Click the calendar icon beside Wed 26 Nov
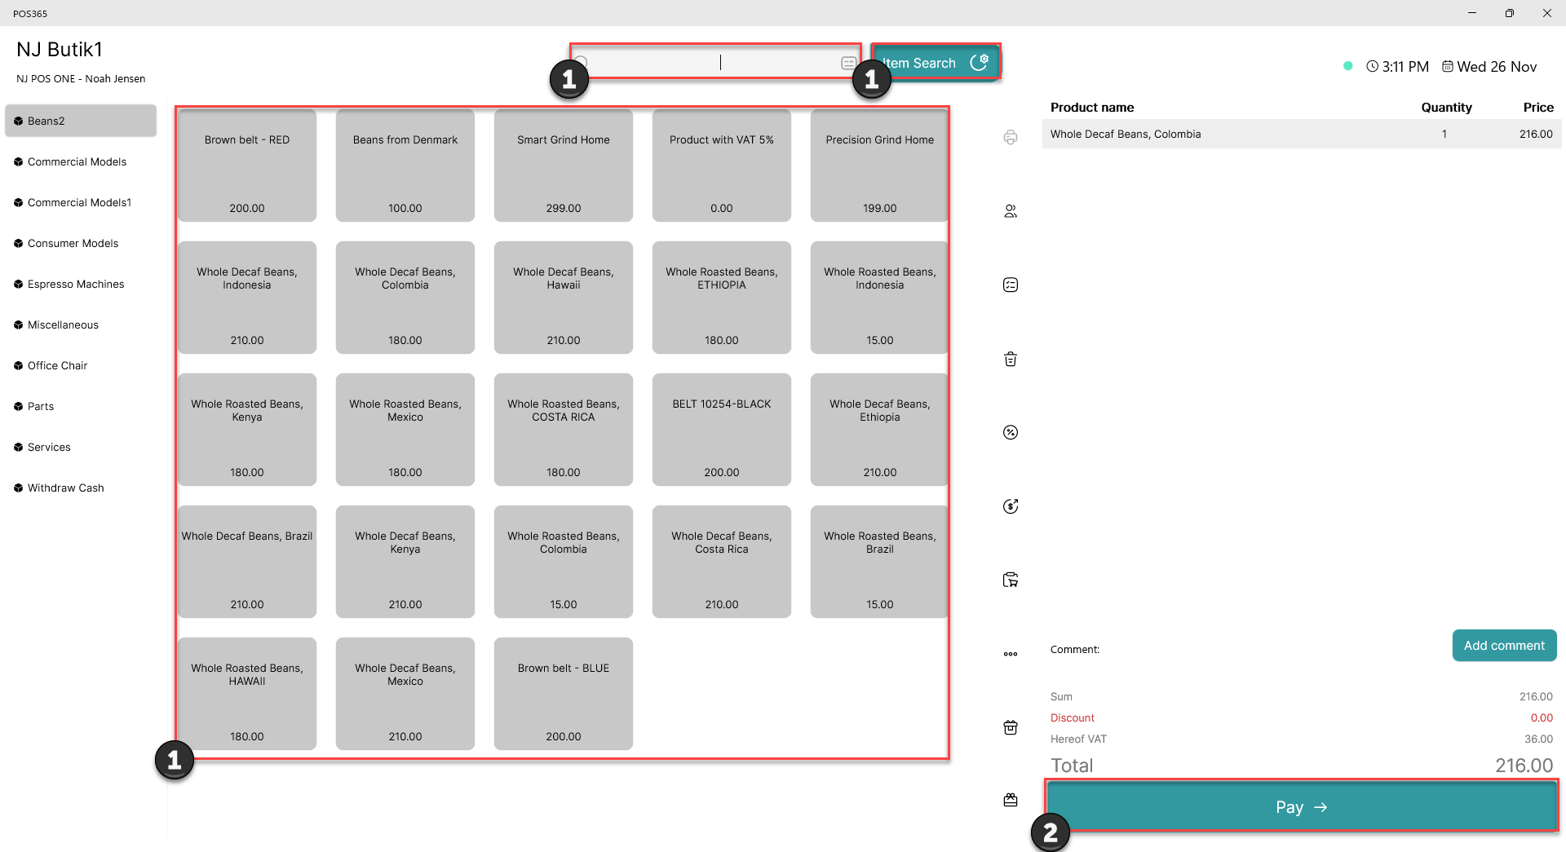Viewport: 1566px width, 852px height. coord(1448,66)
